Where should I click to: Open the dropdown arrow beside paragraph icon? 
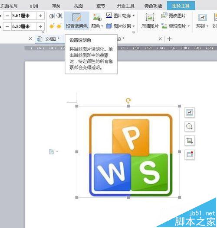[57, 152]
